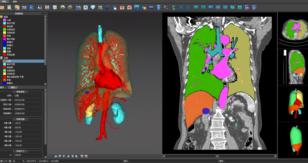Open the 属性 properties tab
The height and width of the screenshot is (163, 308).
pos(13,87)
